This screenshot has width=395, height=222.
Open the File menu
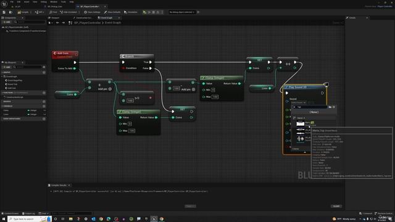[x=12, y=2]
